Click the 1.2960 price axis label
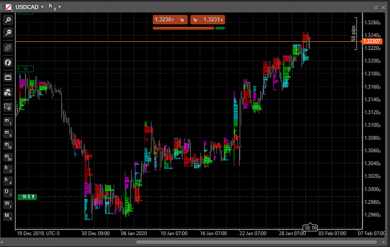The image size is (390, 247). pyautogui.click(x=372, y=215)
